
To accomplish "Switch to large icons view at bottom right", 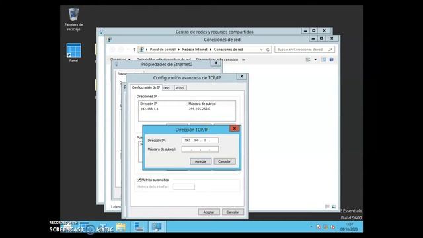I will 334,207.
